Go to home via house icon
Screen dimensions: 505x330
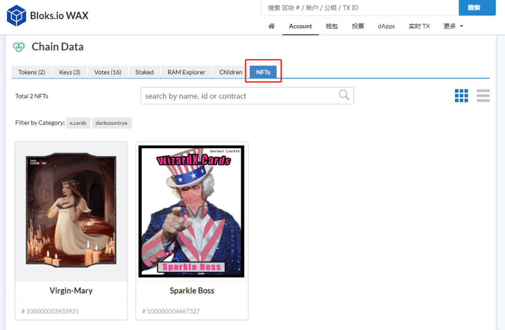point(271,26)
